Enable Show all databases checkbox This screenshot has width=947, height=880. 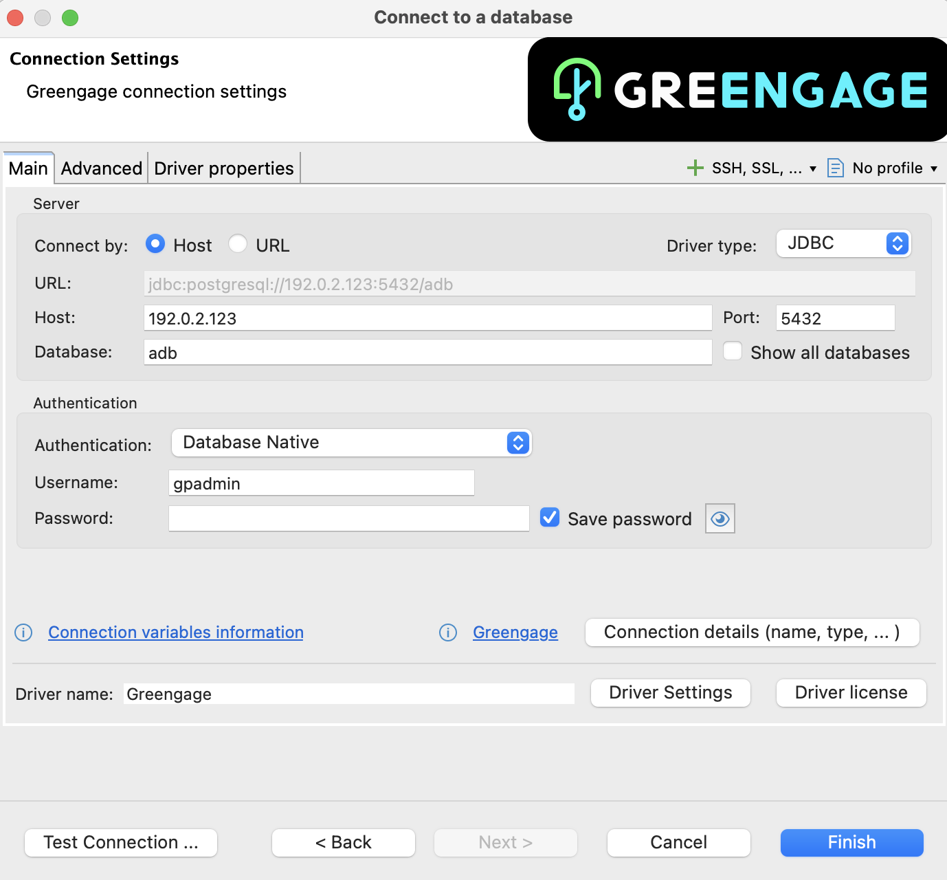733,351
